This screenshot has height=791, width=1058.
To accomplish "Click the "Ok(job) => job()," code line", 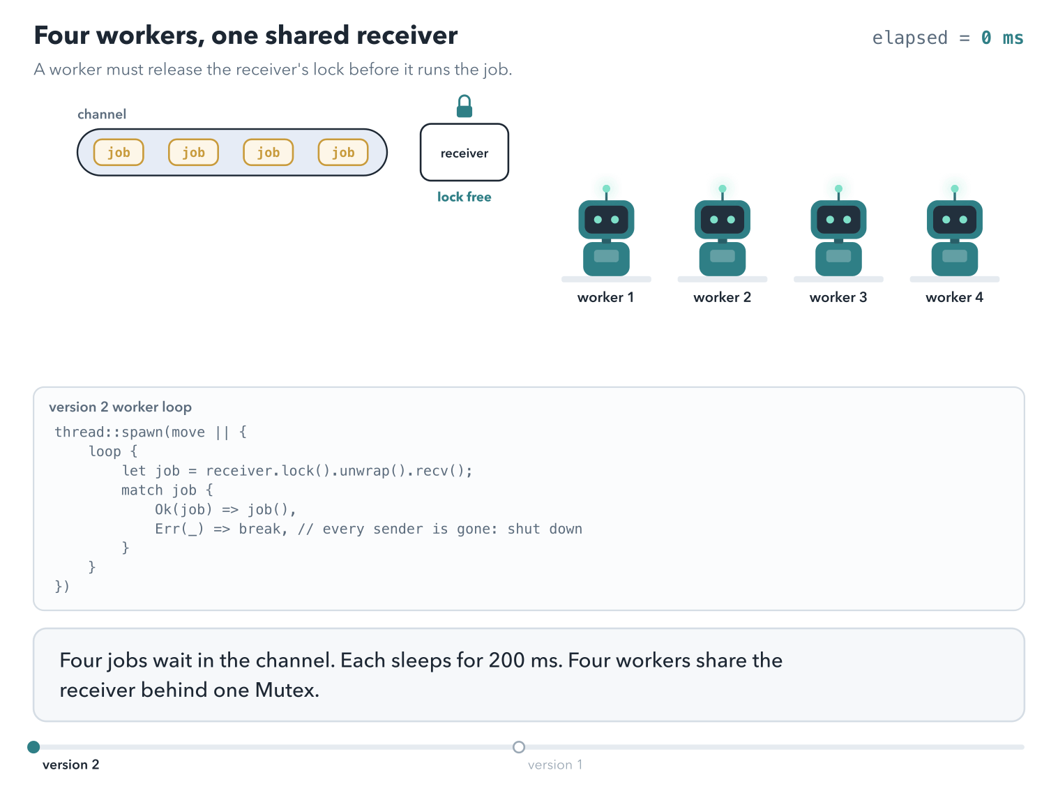I will (226, 510).
